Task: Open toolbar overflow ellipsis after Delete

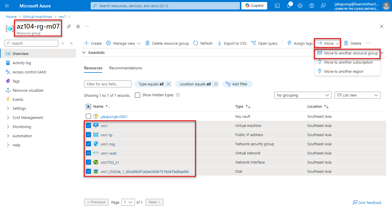Action: (x=368, y=43)
